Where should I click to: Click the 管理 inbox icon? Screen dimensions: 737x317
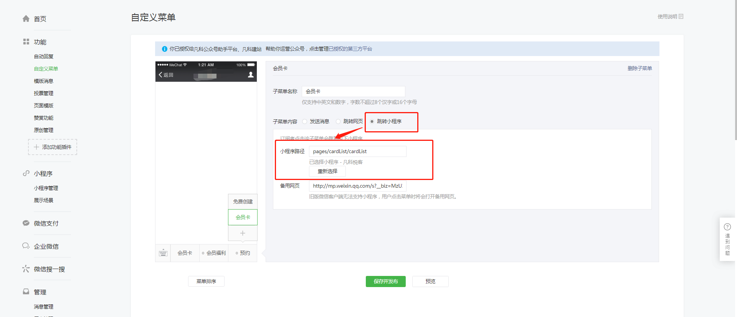[x=26, y=292]
